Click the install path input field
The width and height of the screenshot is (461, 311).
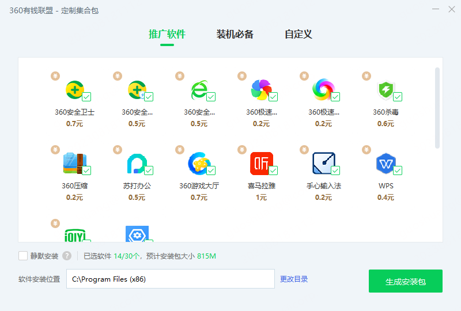pyautogui.click(x=171, y=279)
